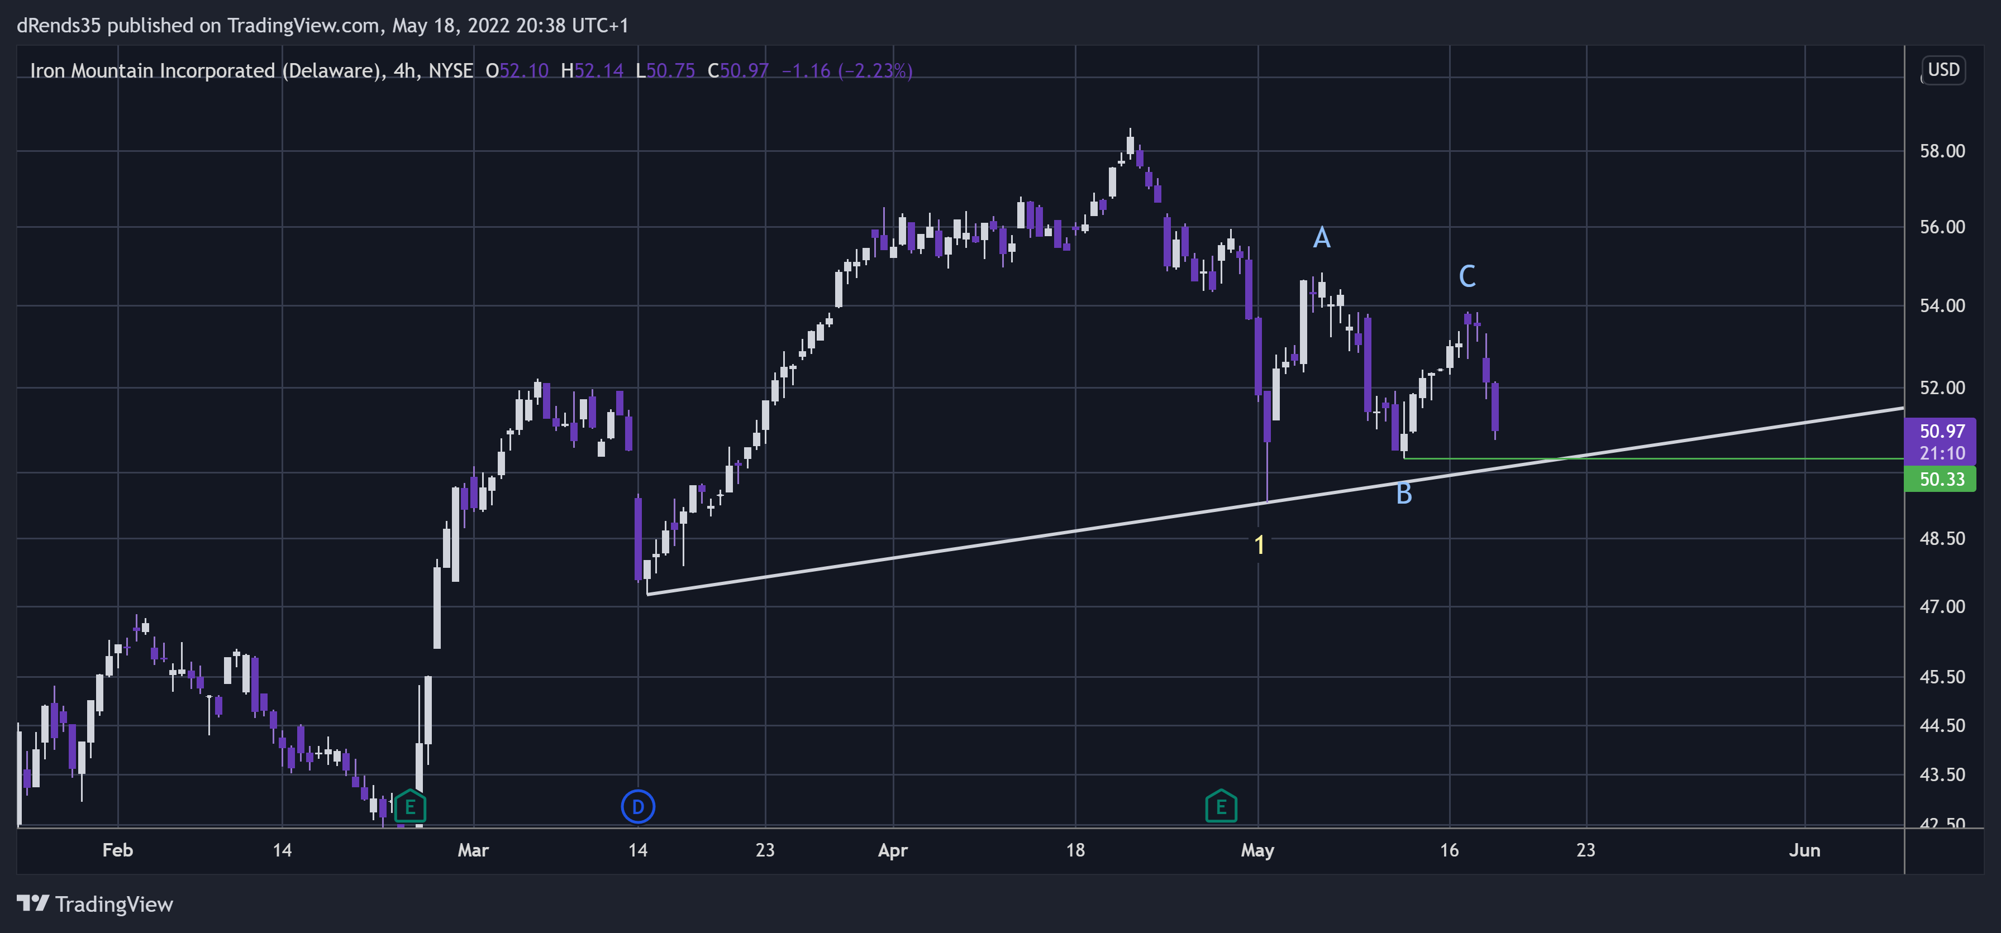This screenshot has width=2001, height=933.
Task: Click the low value L50.75
Action: tap(665, 71)
